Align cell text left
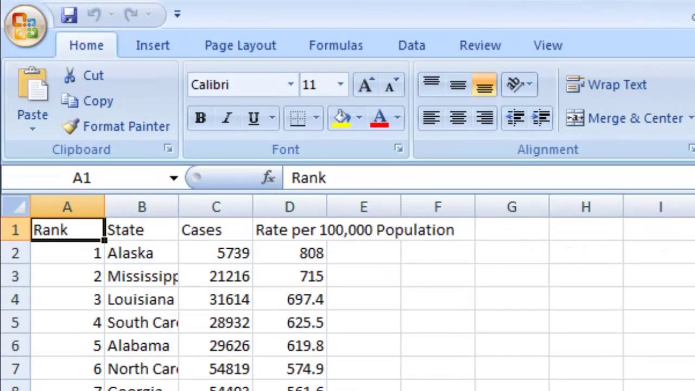 tap(431, 118)
